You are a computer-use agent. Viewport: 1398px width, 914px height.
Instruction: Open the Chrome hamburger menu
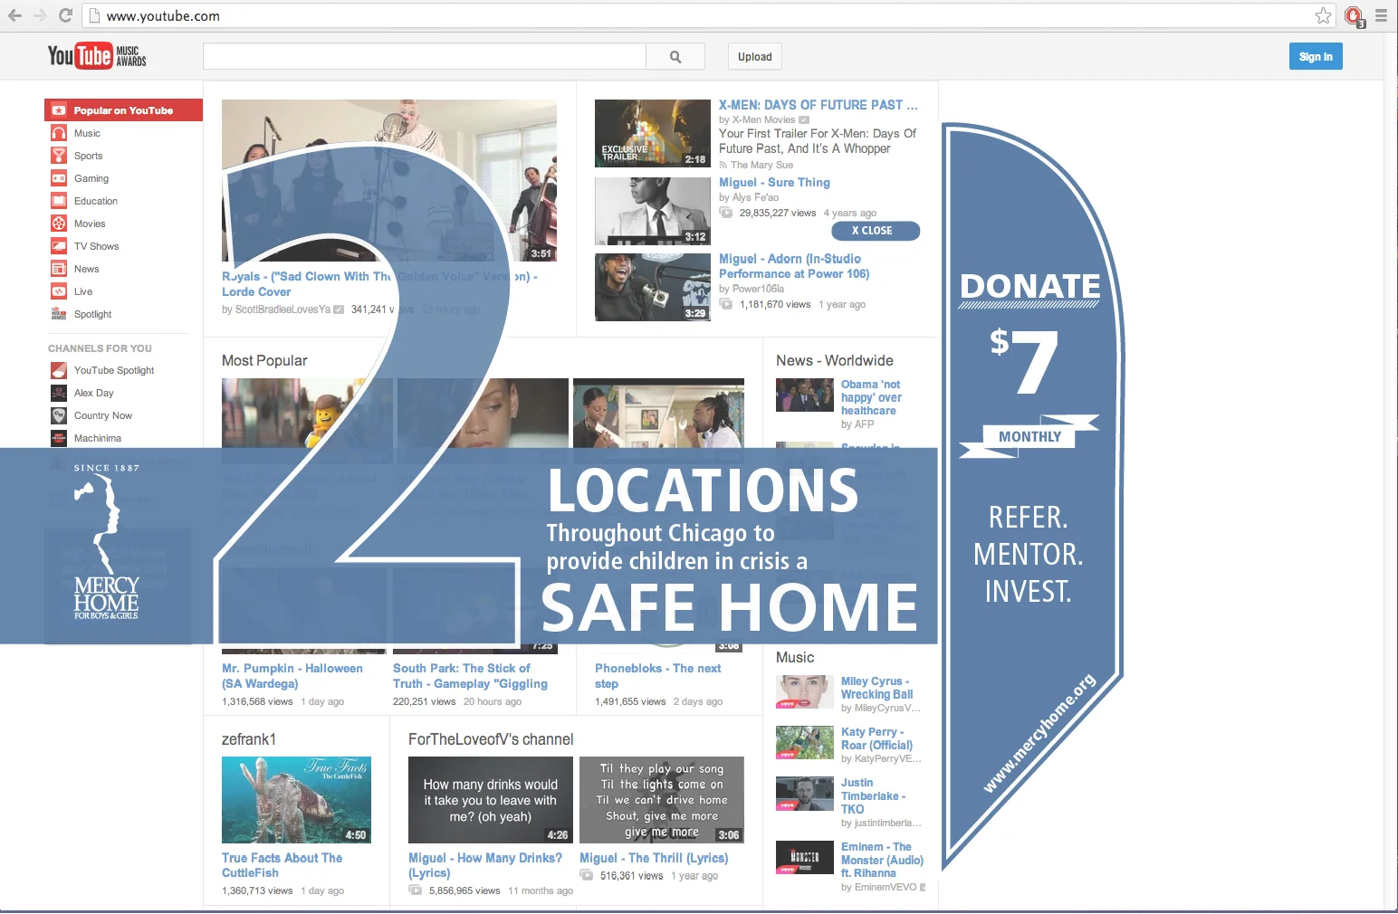[1381, 15]
